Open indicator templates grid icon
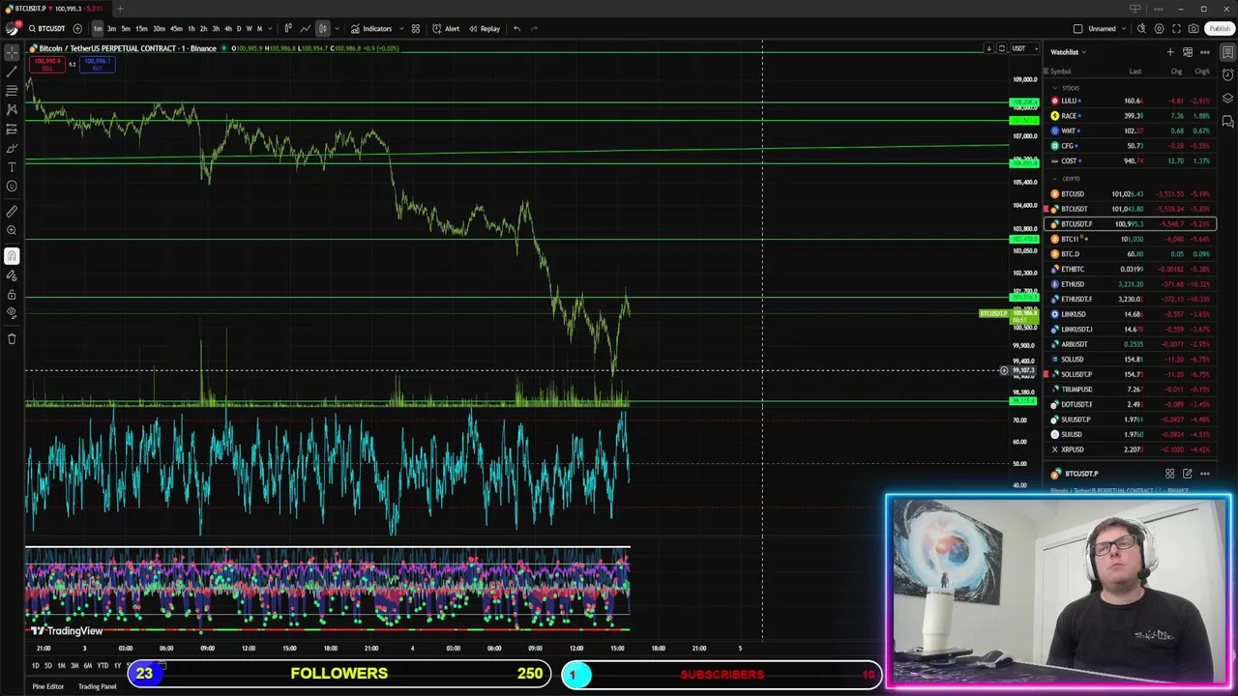The width and height of the screenshot is (1238, 696). click(416, 29)
